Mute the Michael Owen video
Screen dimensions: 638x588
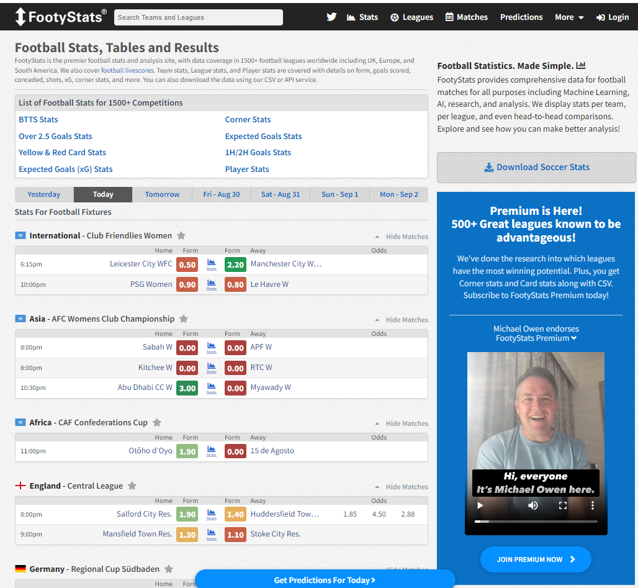tap(532, 505)
